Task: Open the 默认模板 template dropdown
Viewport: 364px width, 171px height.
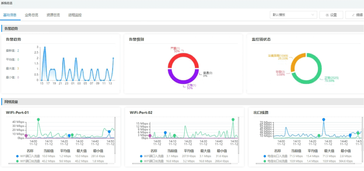Action: point(293,15)
